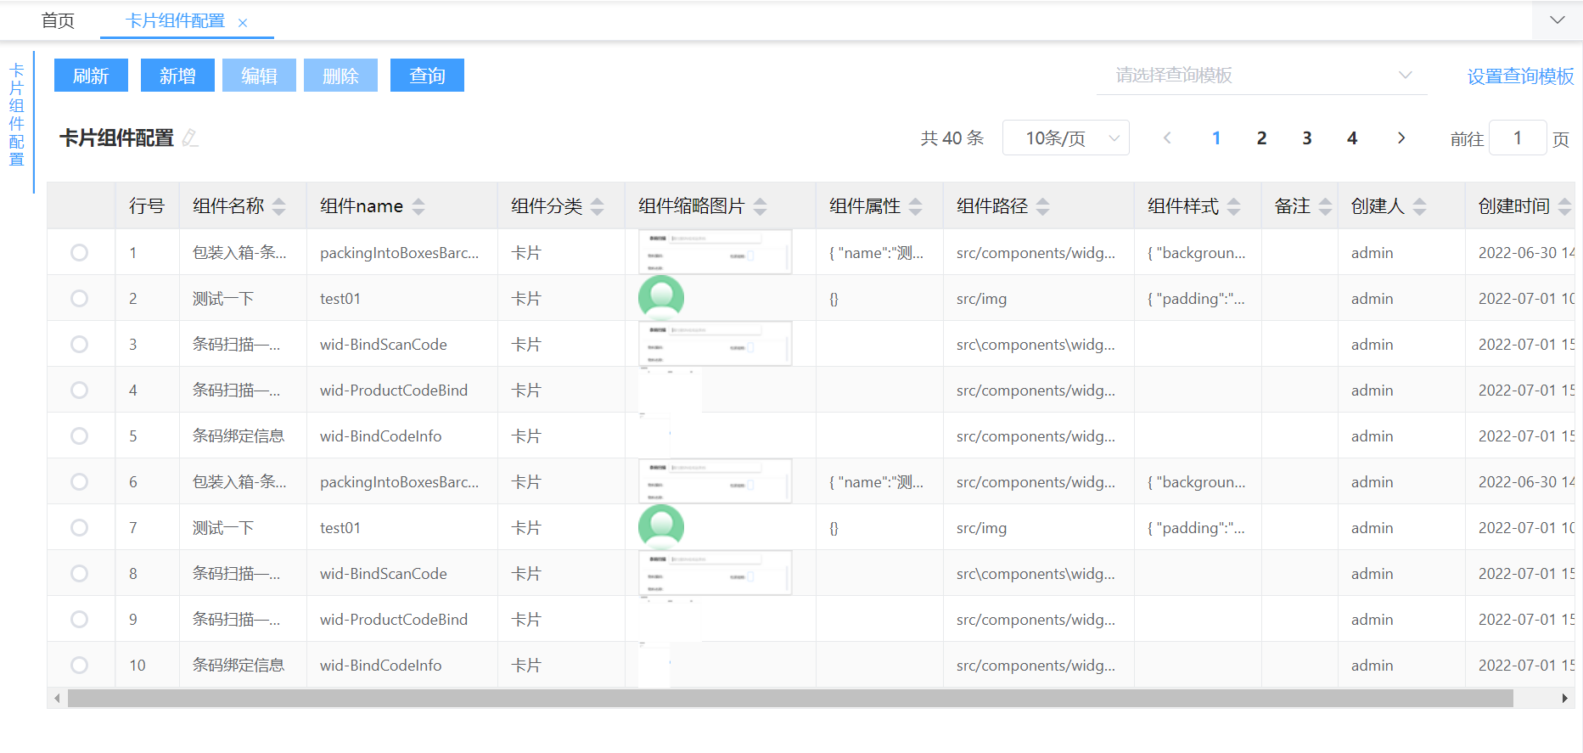Click 测试一下 name in row 2
1583x753 pixels.
pos(223,298)
